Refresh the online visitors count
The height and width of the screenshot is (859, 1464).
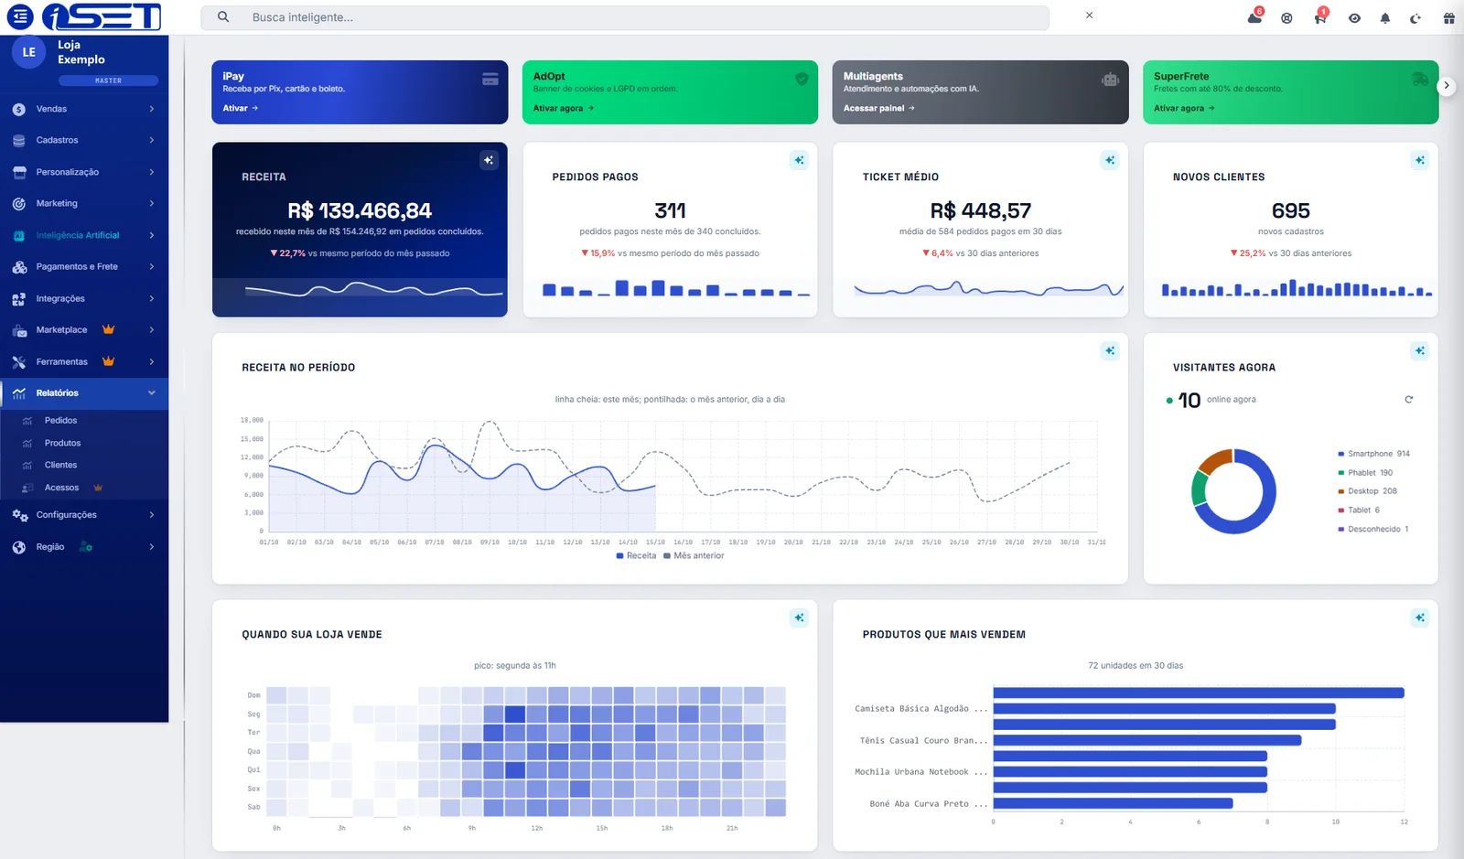[1409, 400]
